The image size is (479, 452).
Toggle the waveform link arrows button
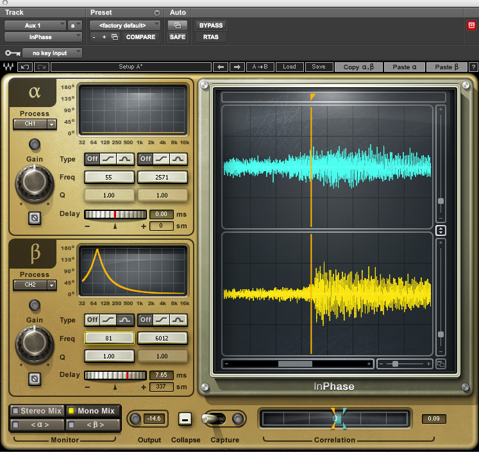441,230
